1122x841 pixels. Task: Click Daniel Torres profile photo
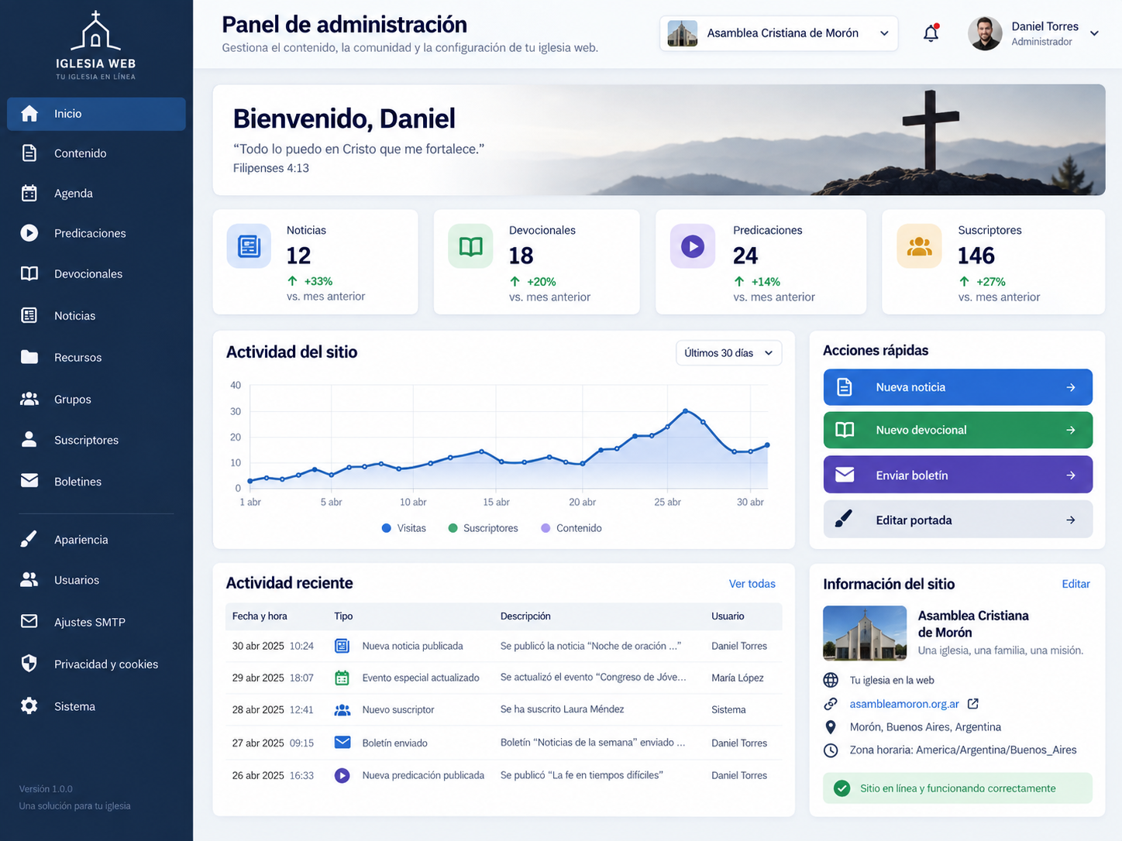[x=985, y=33]
